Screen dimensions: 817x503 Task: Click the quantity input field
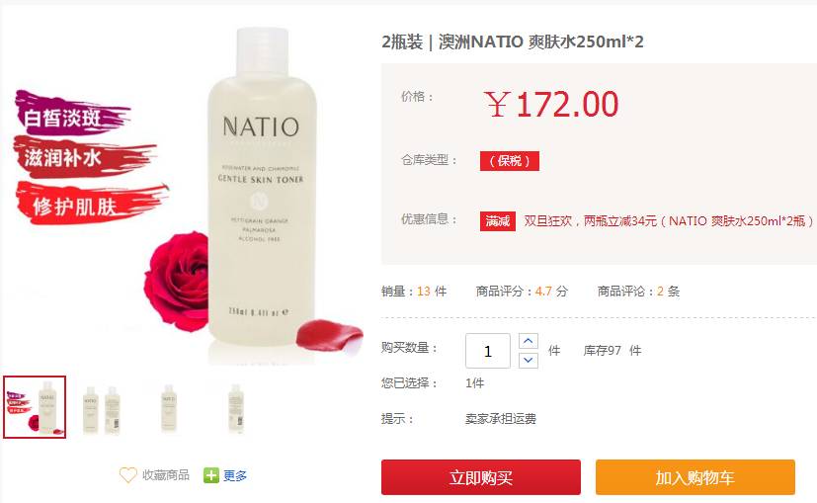coord(488,351)
